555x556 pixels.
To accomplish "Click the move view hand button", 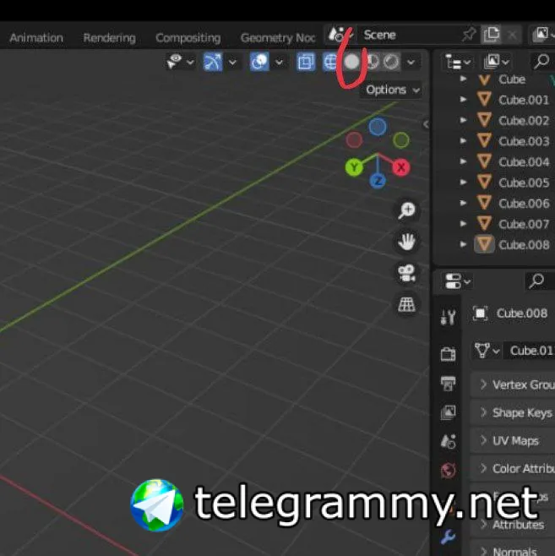I will tap(407, 243).
